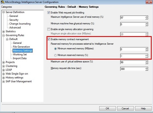Edit Memory request idle time field
Viewport: 153px width, 113px height.
tap(133, 69)
